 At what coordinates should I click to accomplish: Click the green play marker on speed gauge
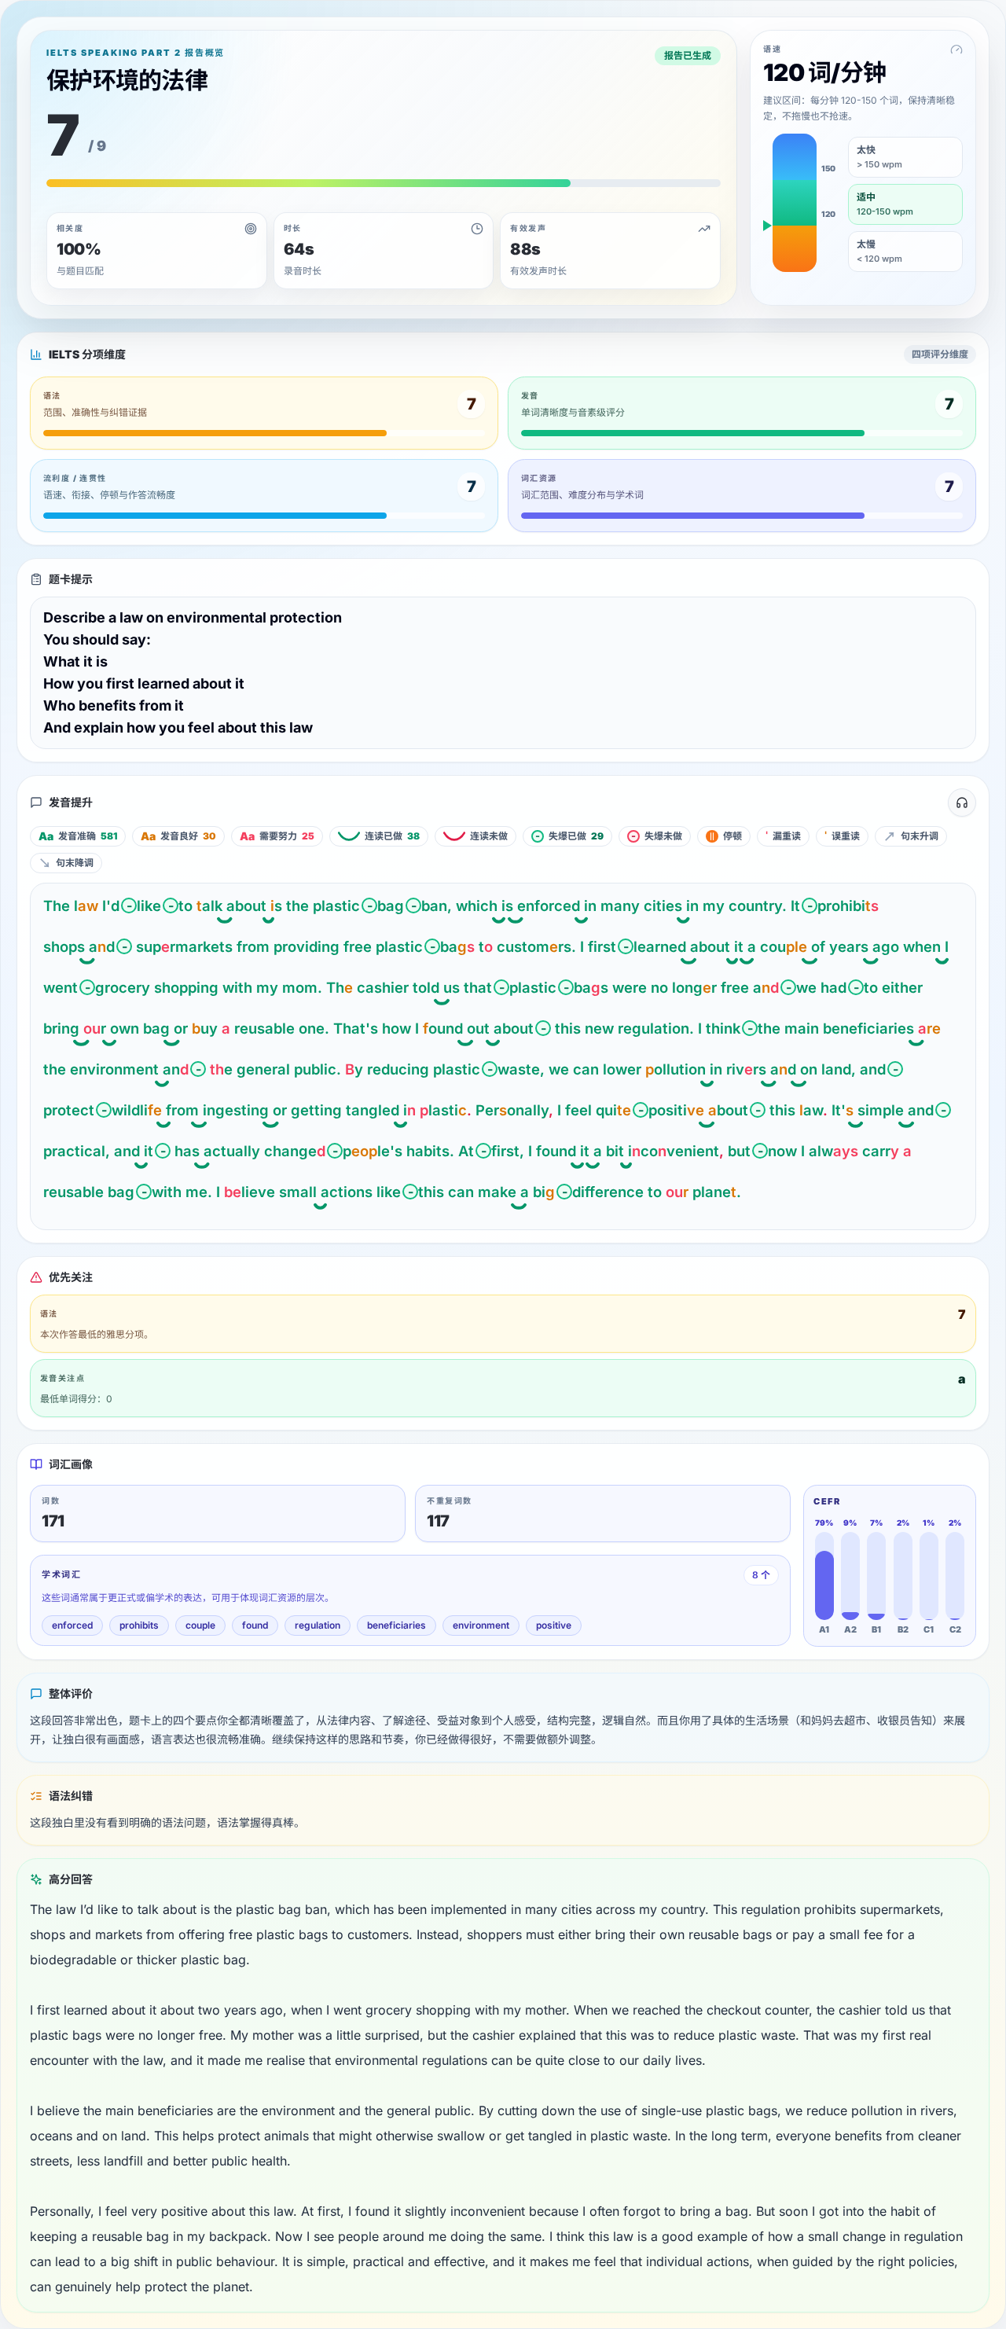(766, 225)
